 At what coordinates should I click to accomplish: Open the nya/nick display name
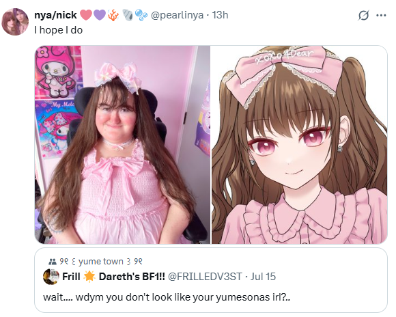click(55, 15)
